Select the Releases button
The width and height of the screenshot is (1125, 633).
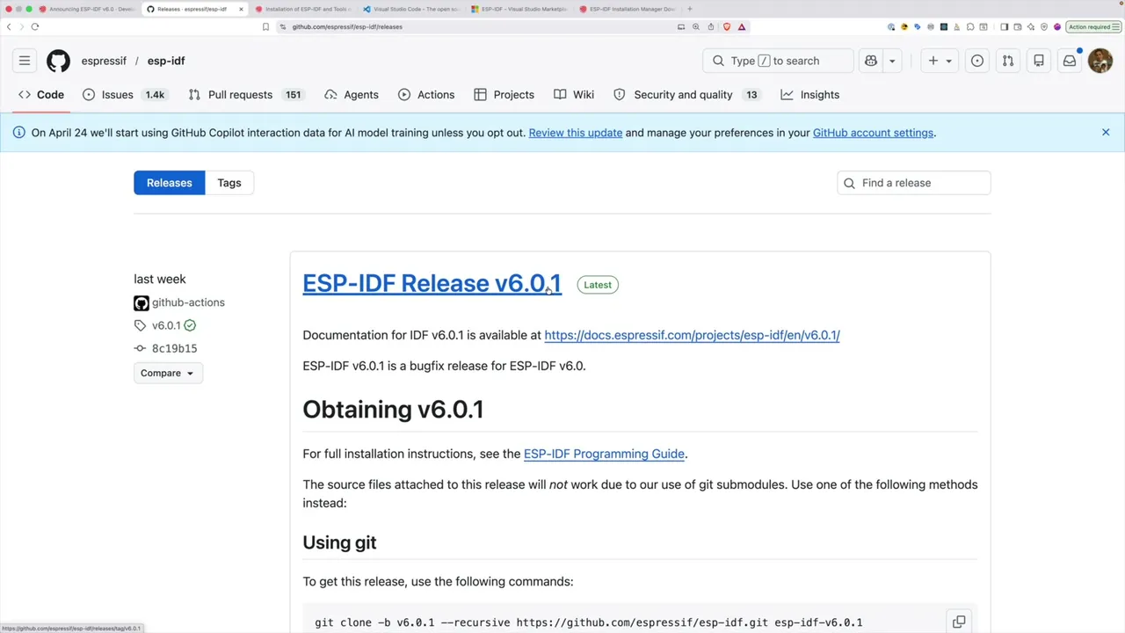pyautogui.click(x=169, y=183)
